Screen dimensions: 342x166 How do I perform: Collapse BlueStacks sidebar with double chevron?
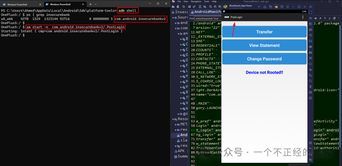(x=311, y=7)
